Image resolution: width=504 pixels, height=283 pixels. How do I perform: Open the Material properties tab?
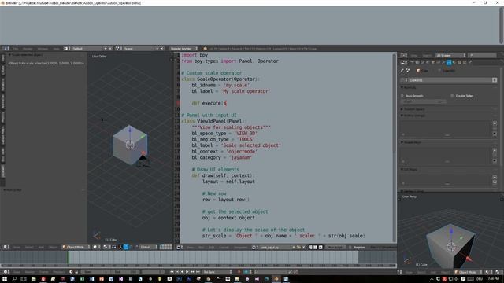[x=454, y=62]
